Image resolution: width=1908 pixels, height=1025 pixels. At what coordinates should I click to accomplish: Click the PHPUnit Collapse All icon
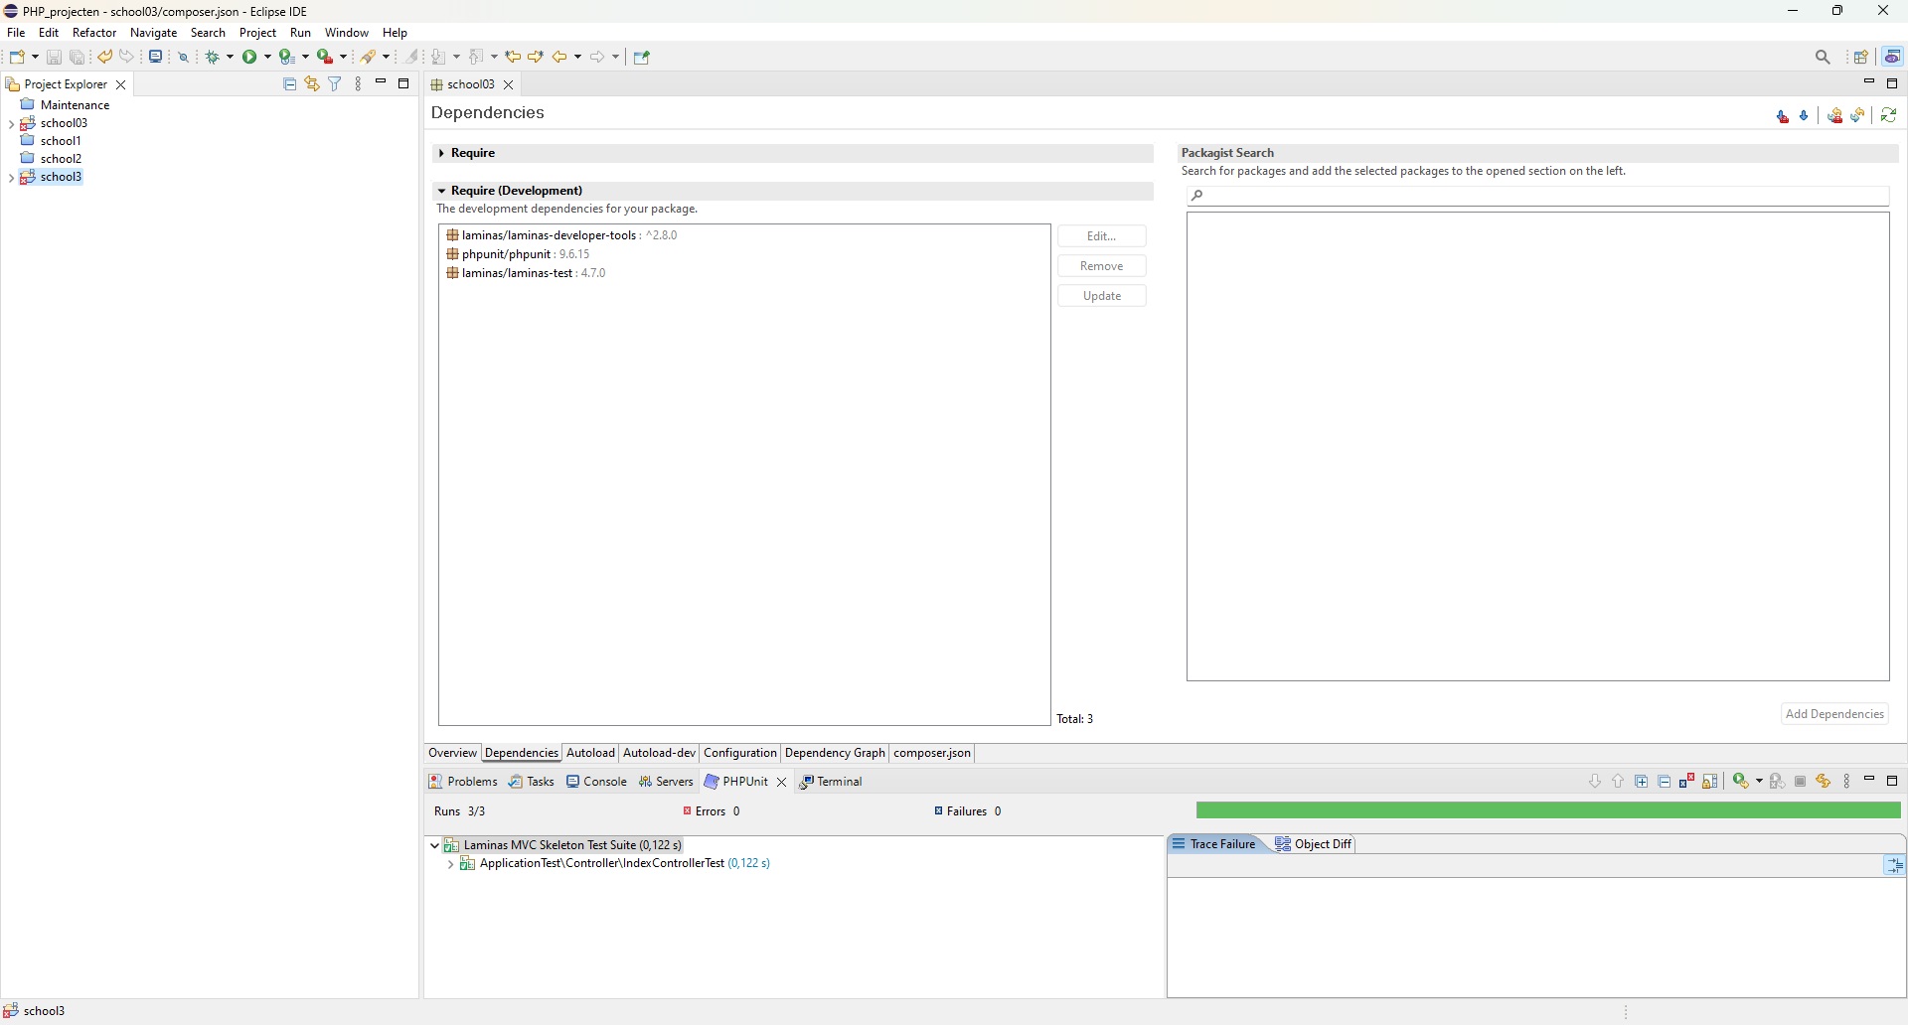pyautogui.click(x=1666, y=783)
